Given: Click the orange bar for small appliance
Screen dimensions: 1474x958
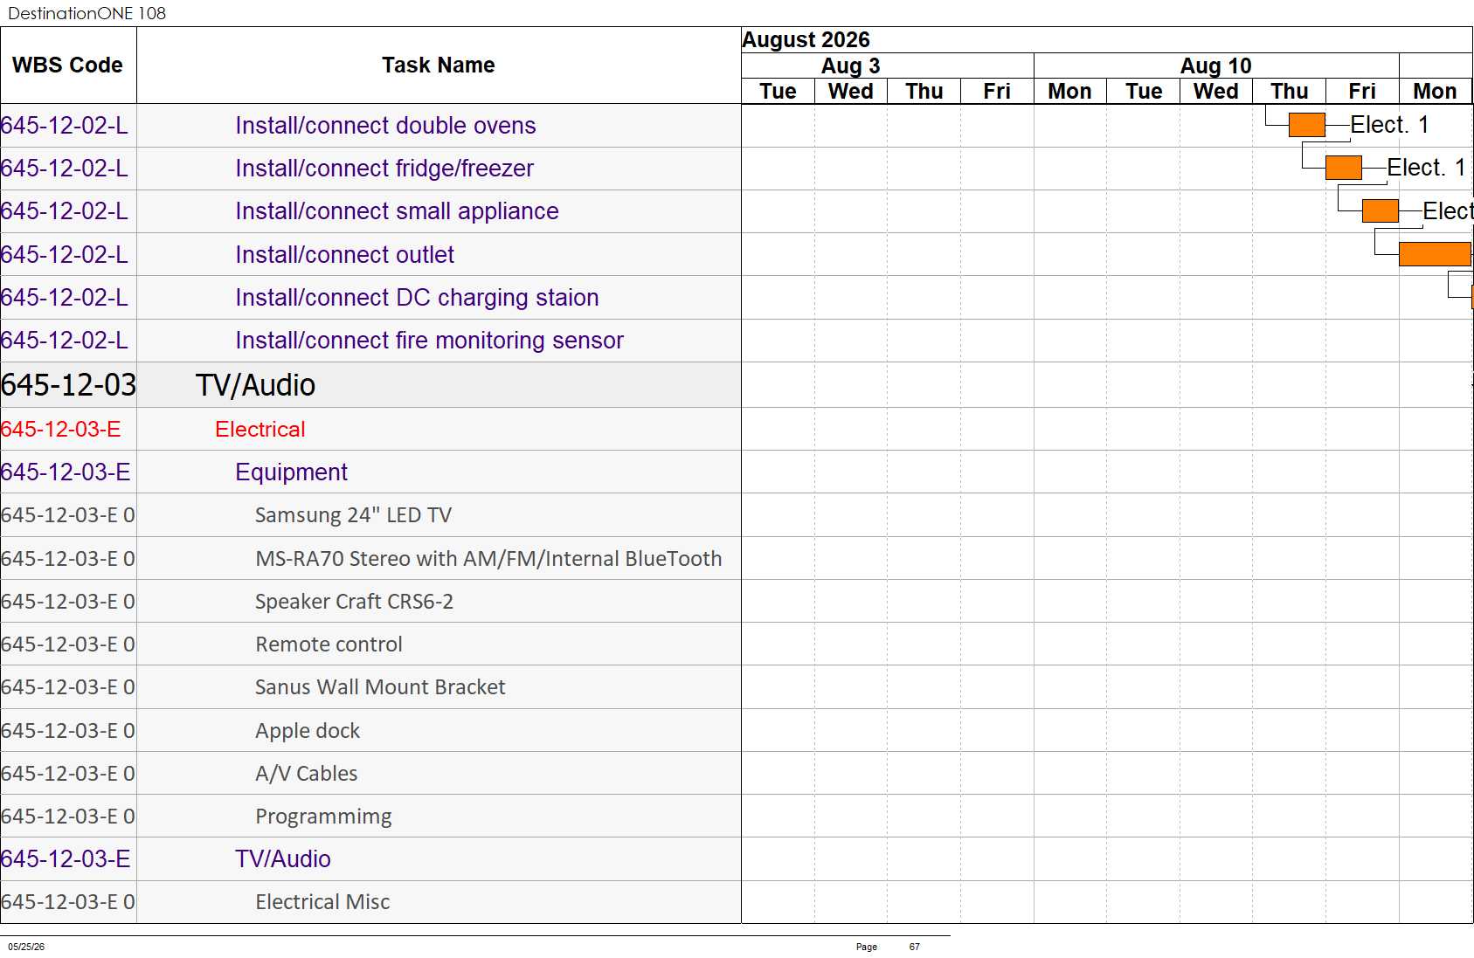Looking at the screenshot, I should tap(1381, 210).
